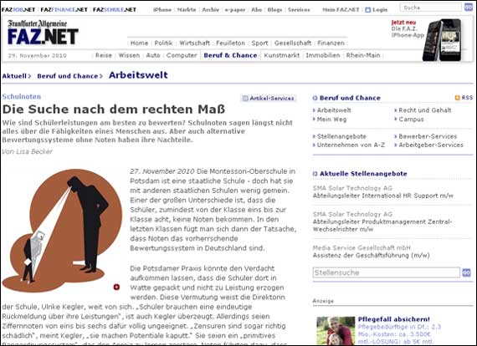This screenshot has height=346, width=477.
Task: Click the search Go button at top
Action: click(468, 8)
